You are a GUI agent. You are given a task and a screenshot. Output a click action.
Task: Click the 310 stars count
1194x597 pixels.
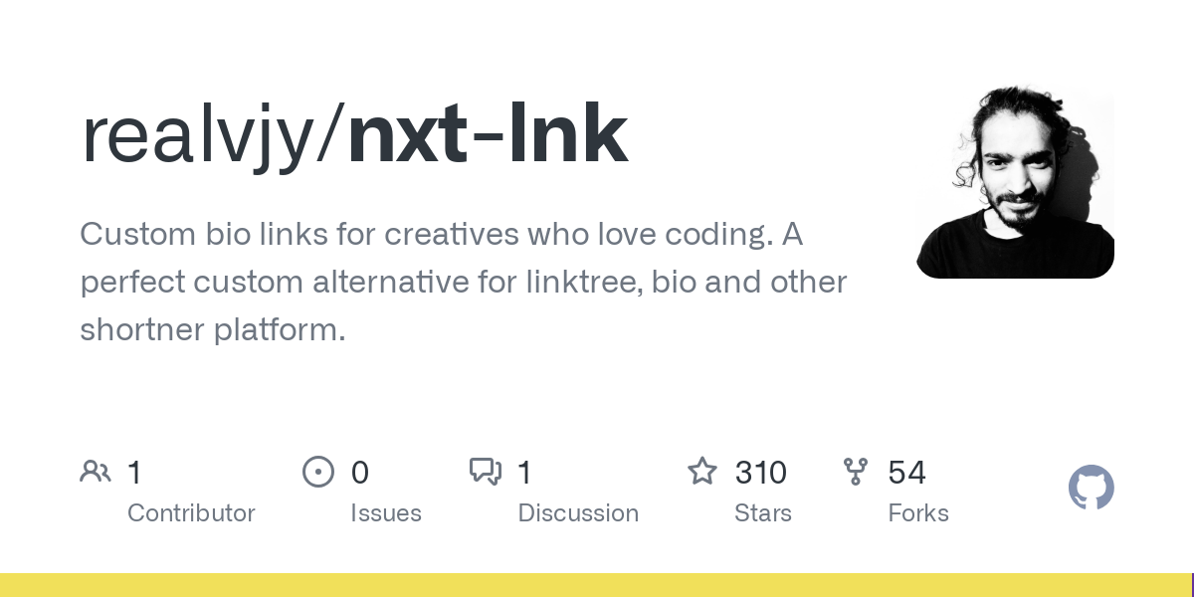click(x=761, y=473)
